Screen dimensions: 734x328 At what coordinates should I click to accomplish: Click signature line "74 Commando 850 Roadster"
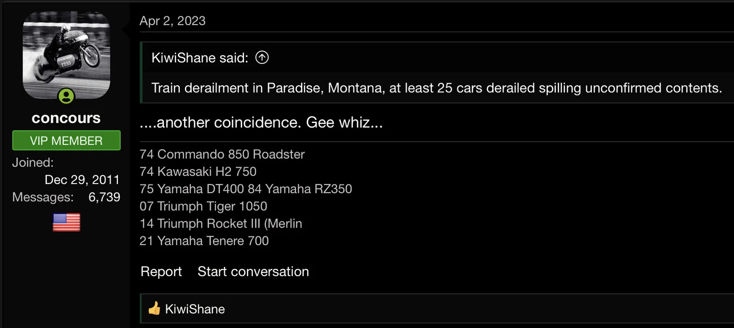point(222,154)
